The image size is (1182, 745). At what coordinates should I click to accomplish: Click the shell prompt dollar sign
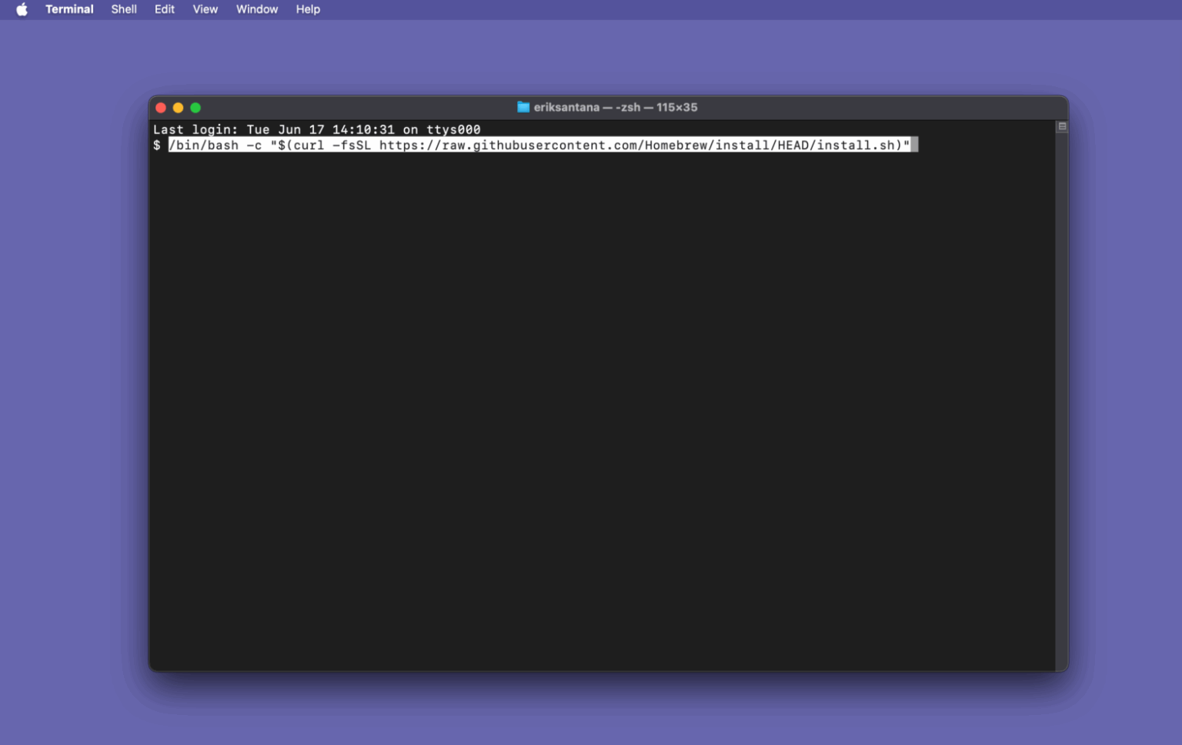[158, 145]
